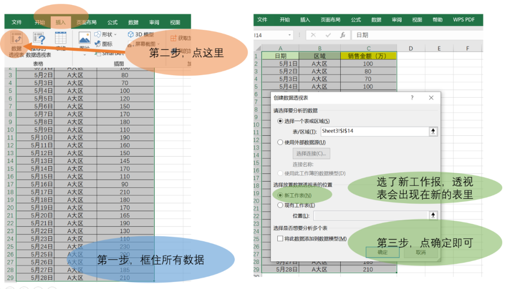Open the 屏幕截图 dropdown arrow
Image resolution: width=505 pixels, height=289 pixels.
[158, 44]
